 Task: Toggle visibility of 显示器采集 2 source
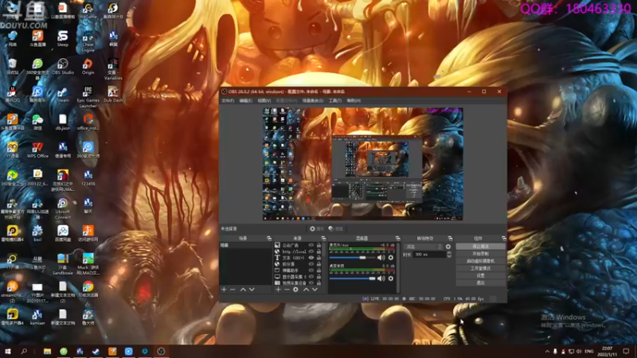(x=311, y=276)
